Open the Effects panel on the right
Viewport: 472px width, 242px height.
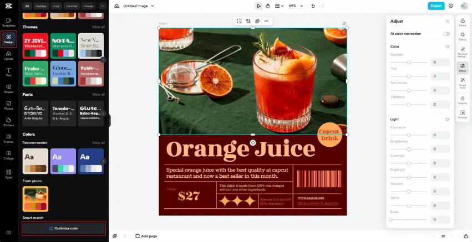coord(463,37)
